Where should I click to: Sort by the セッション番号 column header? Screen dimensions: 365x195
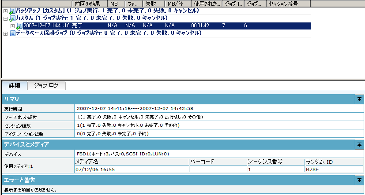(288, 4)
